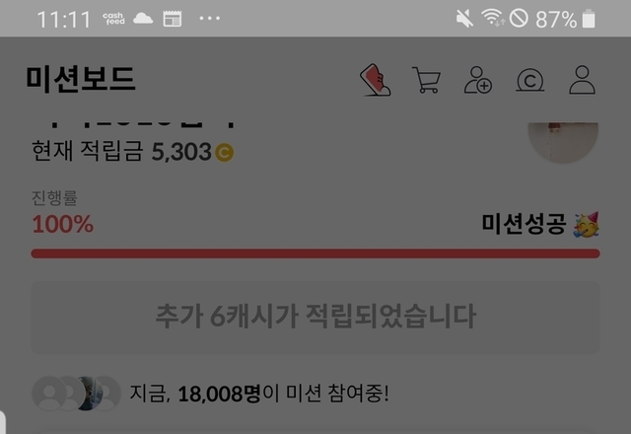631x434 pixels.
Task: Tap the 추가 6캐시가 적립되었습니다 button
Action: pos(315,318)
